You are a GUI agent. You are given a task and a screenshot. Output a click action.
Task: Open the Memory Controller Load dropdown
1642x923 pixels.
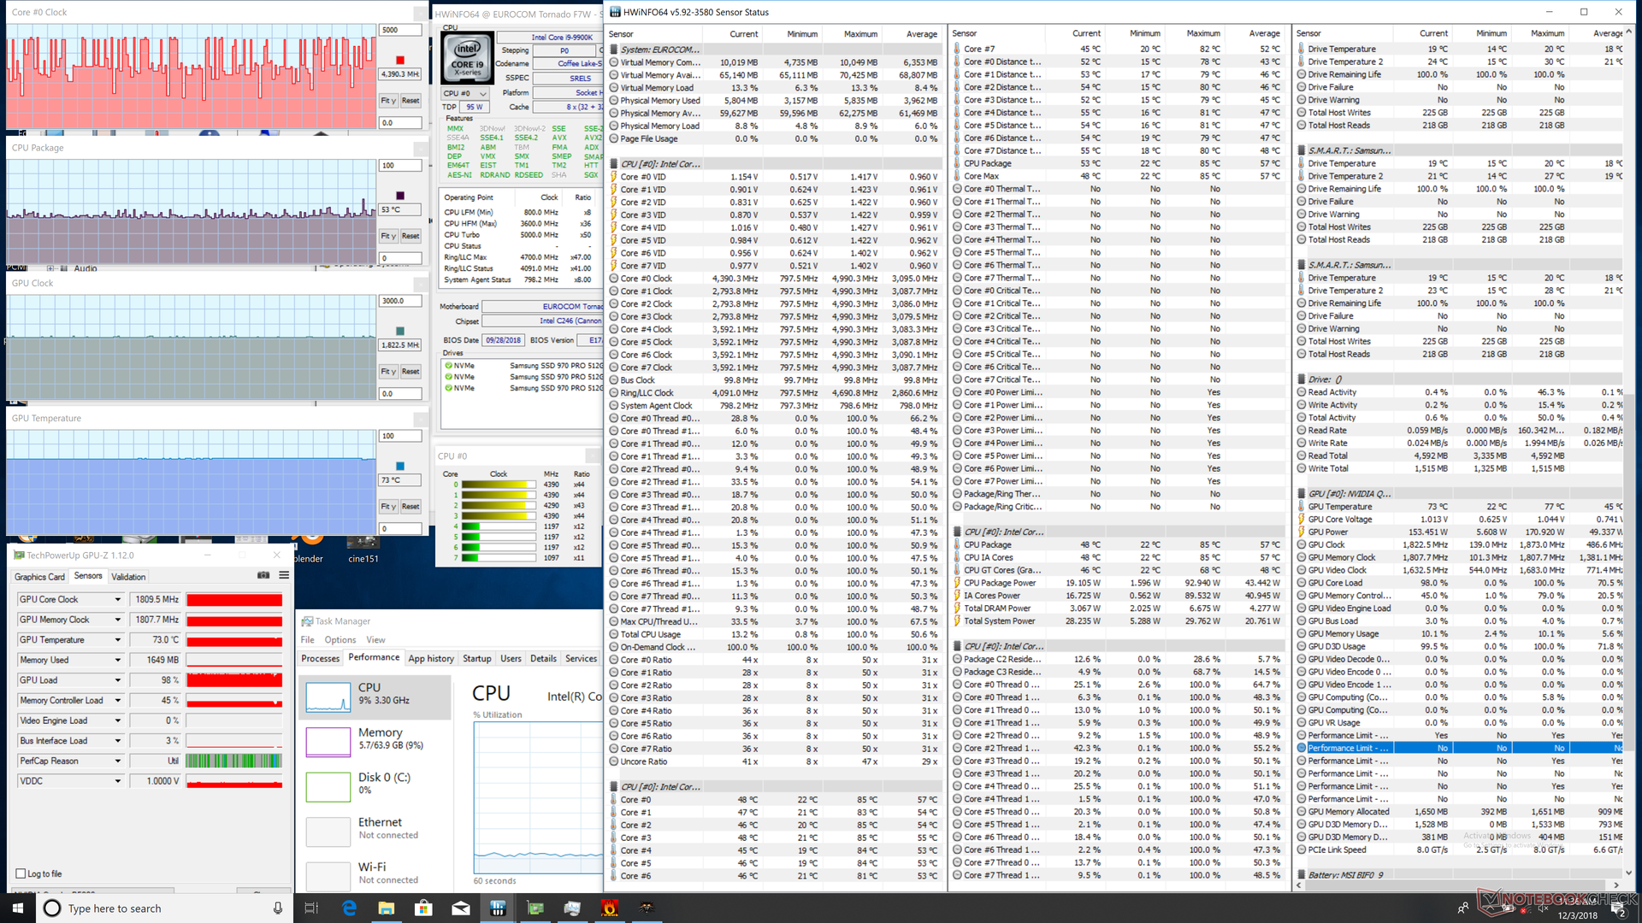click(x=118, y=701)
